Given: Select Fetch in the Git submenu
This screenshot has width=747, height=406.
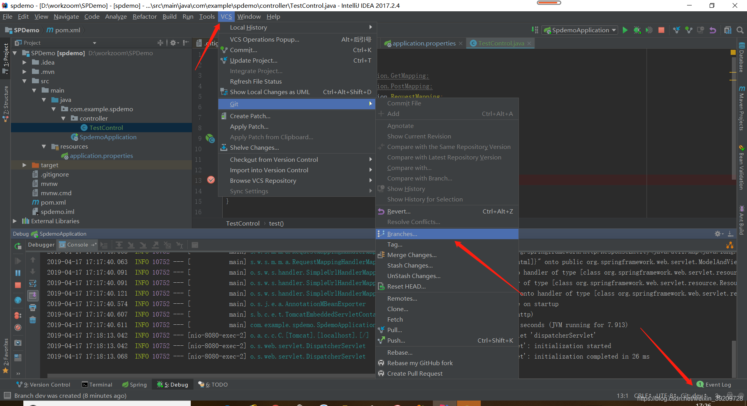Looking at the screenshot, I should pos(447,319).
